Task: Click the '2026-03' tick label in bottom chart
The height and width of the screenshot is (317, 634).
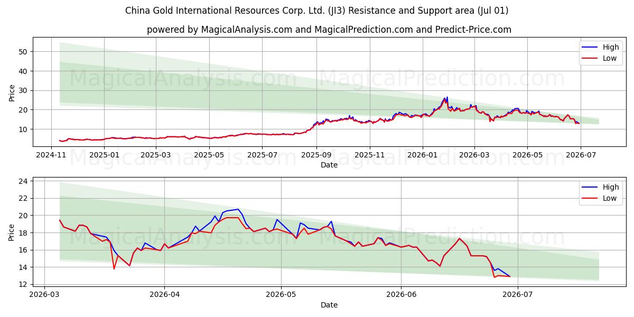Action: pos(44,295)
